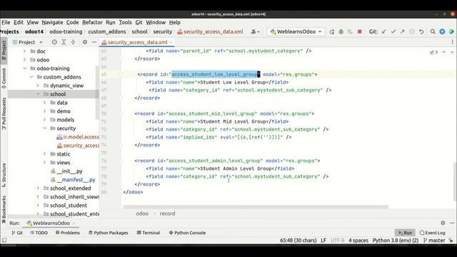Close the WeblearnsOdoo run tab
The width and height of the screenshot is (457, 257).
74,223
